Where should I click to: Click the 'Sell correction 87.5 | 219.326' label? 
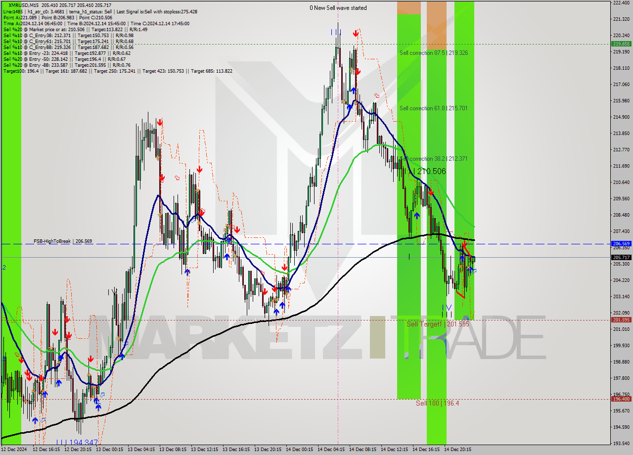click(434, 52)
